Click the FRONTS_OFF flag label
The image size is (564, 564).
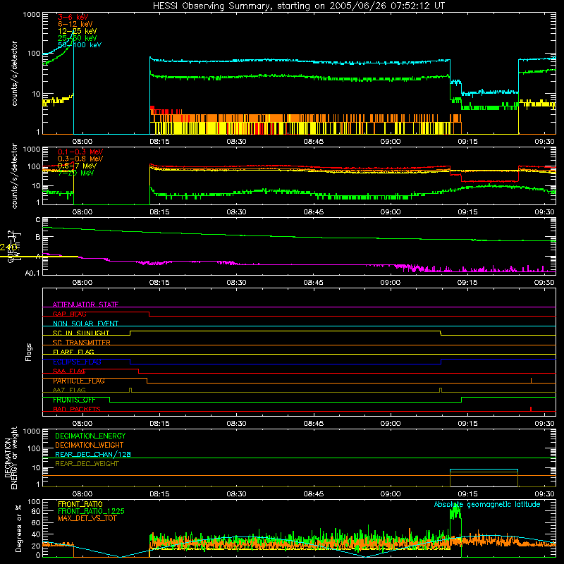pos(74,400)
